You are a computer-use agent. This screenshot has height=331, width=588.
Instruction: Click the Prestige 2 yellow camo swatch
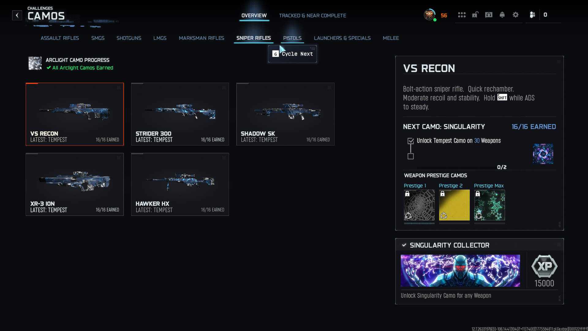pos(454,205)
